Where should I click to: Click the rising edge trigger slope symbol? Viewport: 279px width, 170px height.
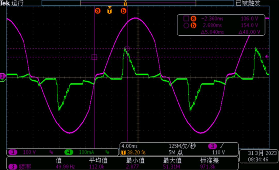pos(222,146)
